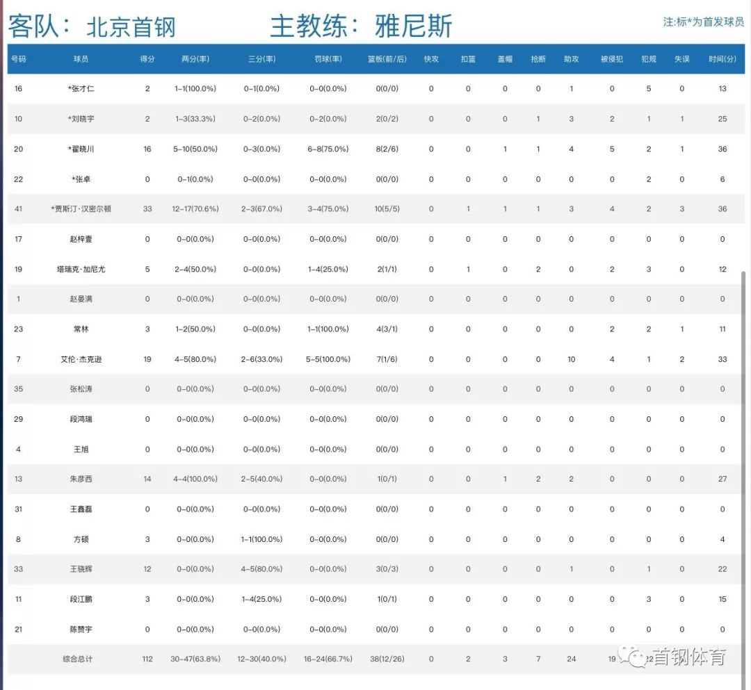Select player name 赵梓壹
Image resolution: width=751 pixels, height=690 pixels.
[81, 239]
